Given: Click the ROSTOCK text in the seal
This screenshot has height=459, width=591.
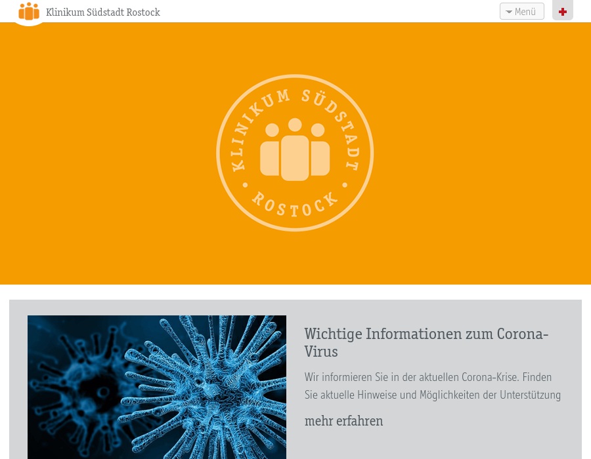Looking at the screenshot, I should pos(295,206).
